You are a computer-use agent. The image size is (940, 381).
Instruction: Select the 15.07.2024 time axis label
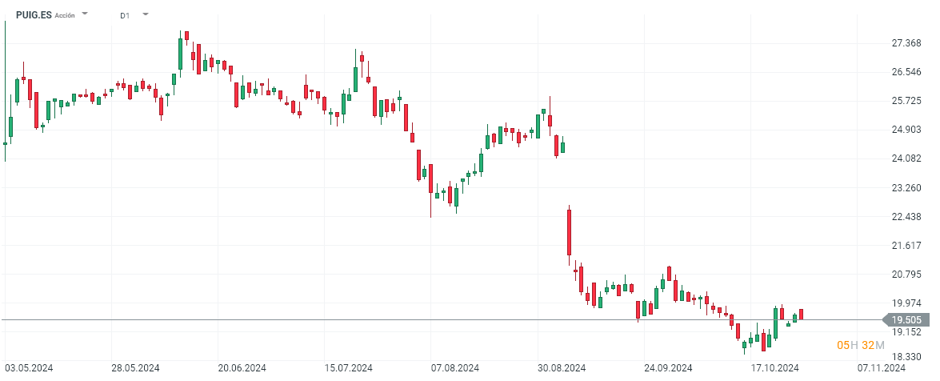tap(350, 368)
